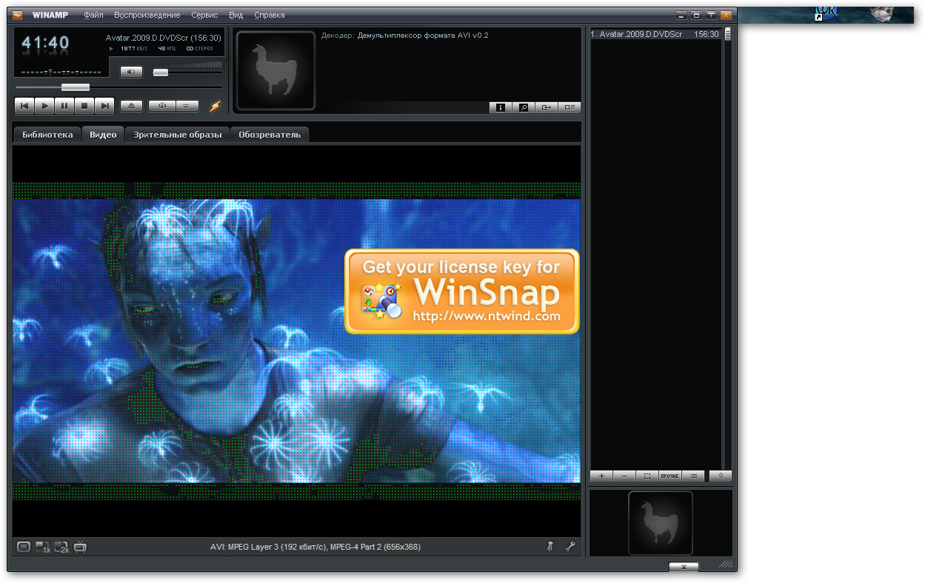Click the Avatar.2009.D.DVDScr song title
Screen dimensions: 925x583
pos(164,38)
